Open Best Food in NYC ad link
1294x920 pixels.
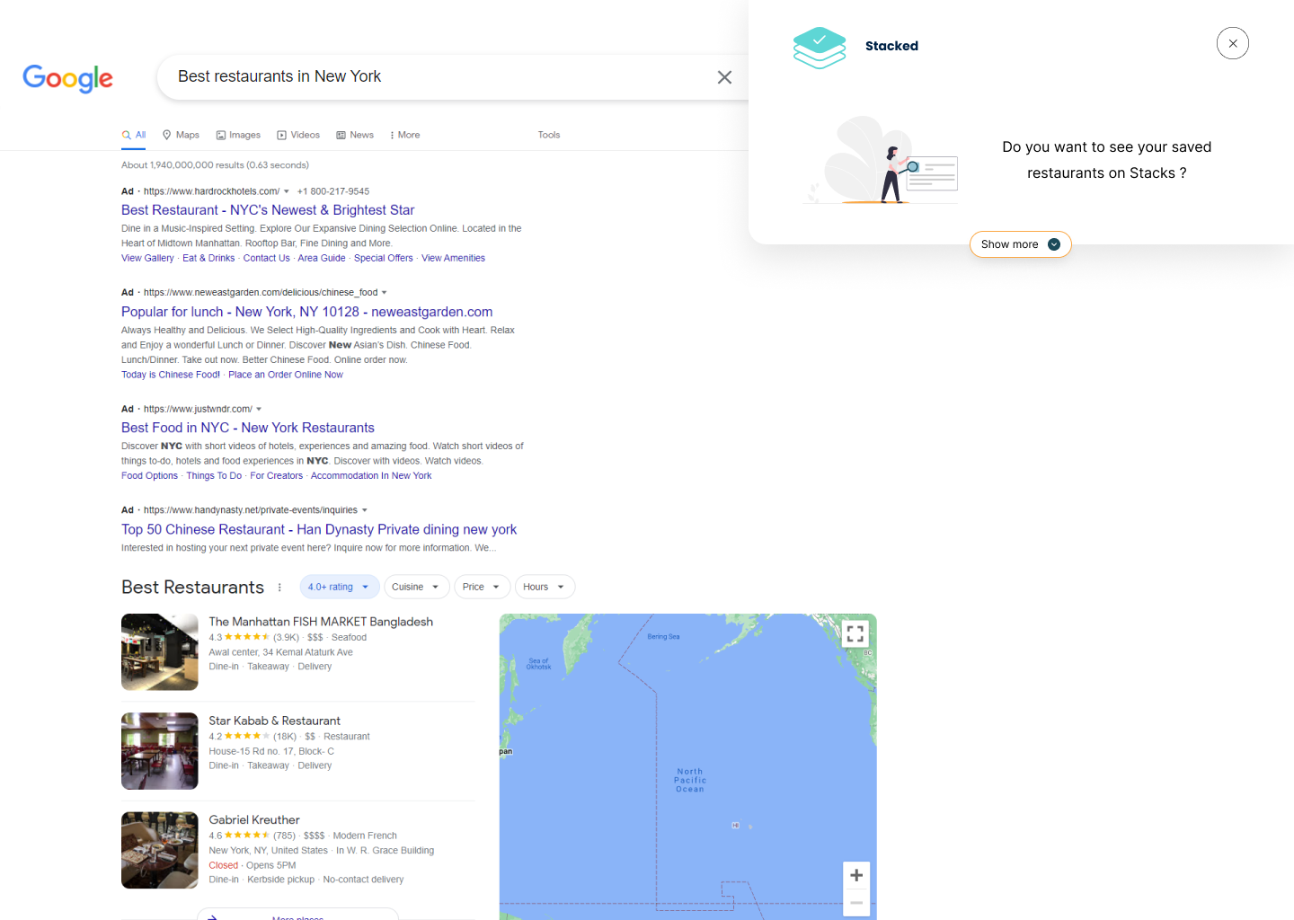pos(248,428)
